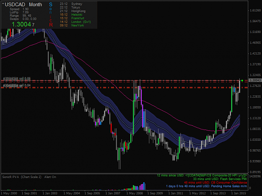Click the 1.30043 current price tag
This screenshot has height=196, width=262.
pos(255,80)
